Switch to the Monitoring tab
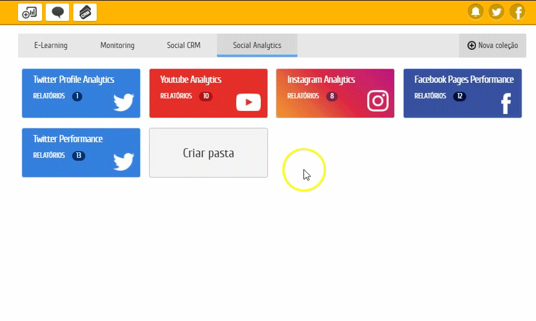Viewport: 536px width, 321px height. (117, 46)
